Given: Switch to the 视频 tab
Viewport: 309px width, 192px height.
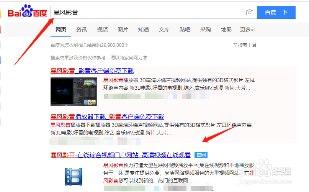Looking at the screenshot, I should click(102, 30).
